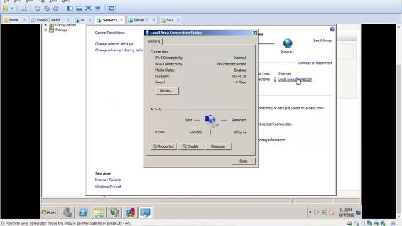Image resolution: width=402 pixels, height=226 pixels.
Task: Click the colorful cube taskbar icon
Action: (x=130, y=212)
